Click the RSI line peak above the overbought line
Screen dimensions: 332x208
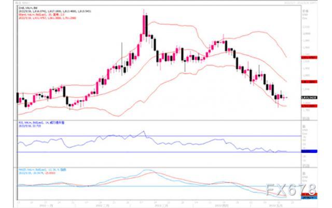click(x=144, y=132)
